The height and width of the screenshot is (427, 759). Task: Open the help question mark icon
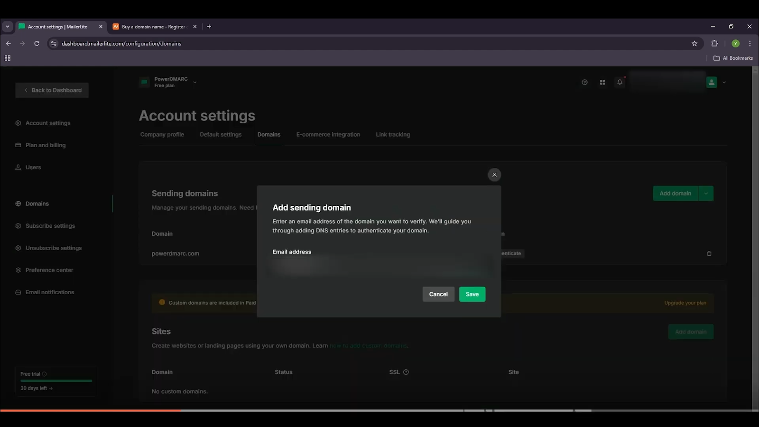[x=584, y=82]
